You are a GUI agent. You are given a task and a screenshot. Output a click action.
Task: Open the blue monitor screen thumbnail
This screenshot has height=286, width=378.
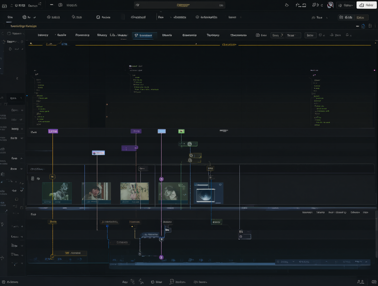(x=208, y=193)
